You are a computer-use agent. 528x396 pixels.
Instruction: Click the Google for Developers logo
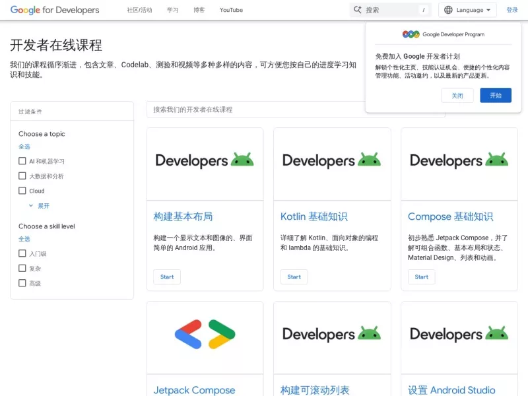coord(55,10)
